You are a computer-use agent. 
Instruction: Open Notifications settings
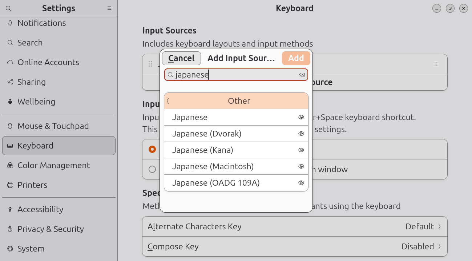[x=59, y=23]
